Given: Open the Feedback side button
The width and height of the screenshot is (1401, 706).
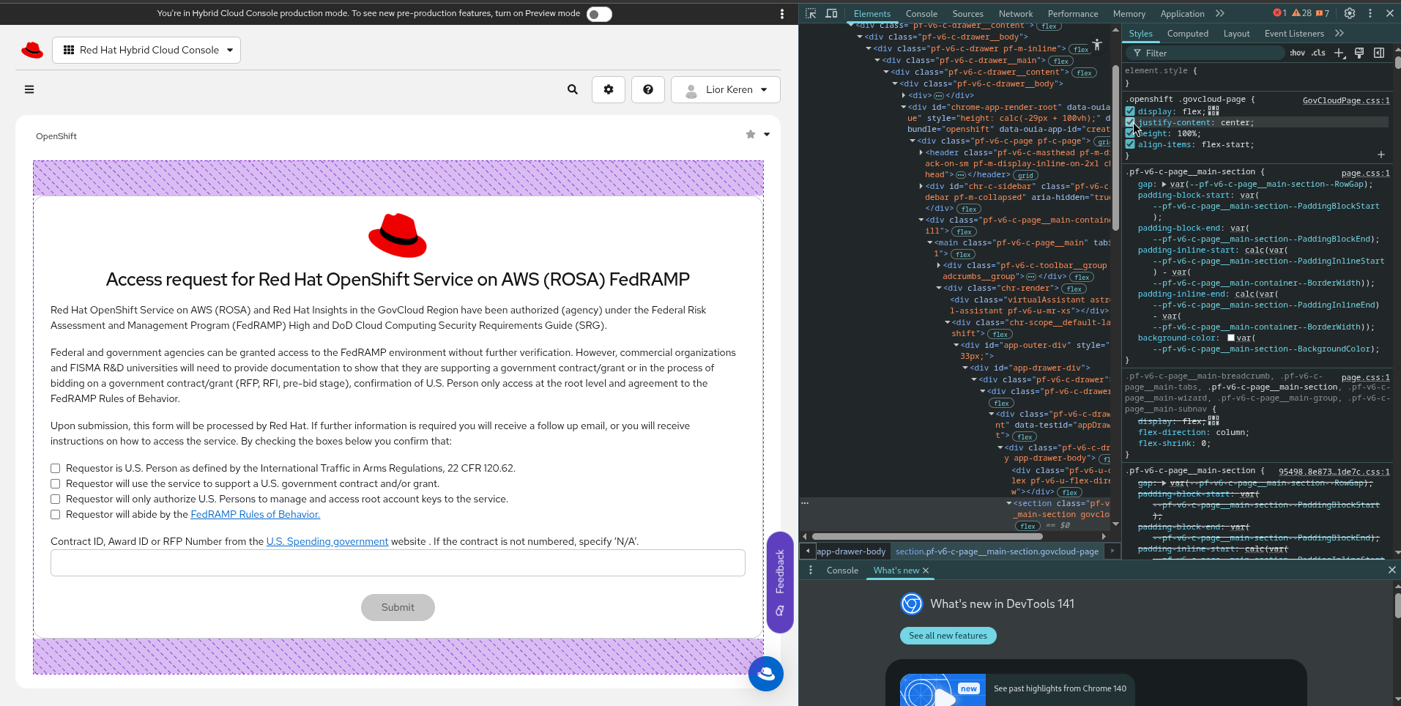Looking at the screenshot, I should coord(780,582).
